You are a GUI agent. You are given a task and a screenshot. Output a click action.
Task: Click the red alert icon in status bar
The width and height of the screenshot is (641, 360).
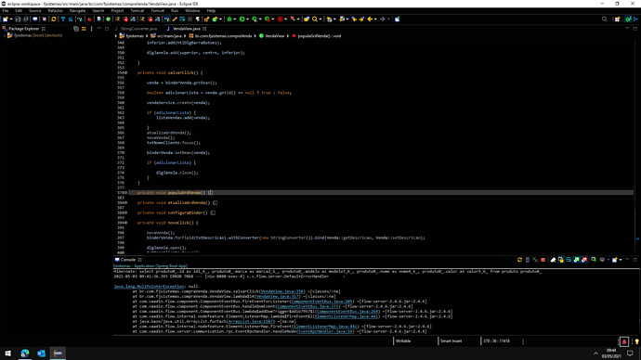coord(624,341)
